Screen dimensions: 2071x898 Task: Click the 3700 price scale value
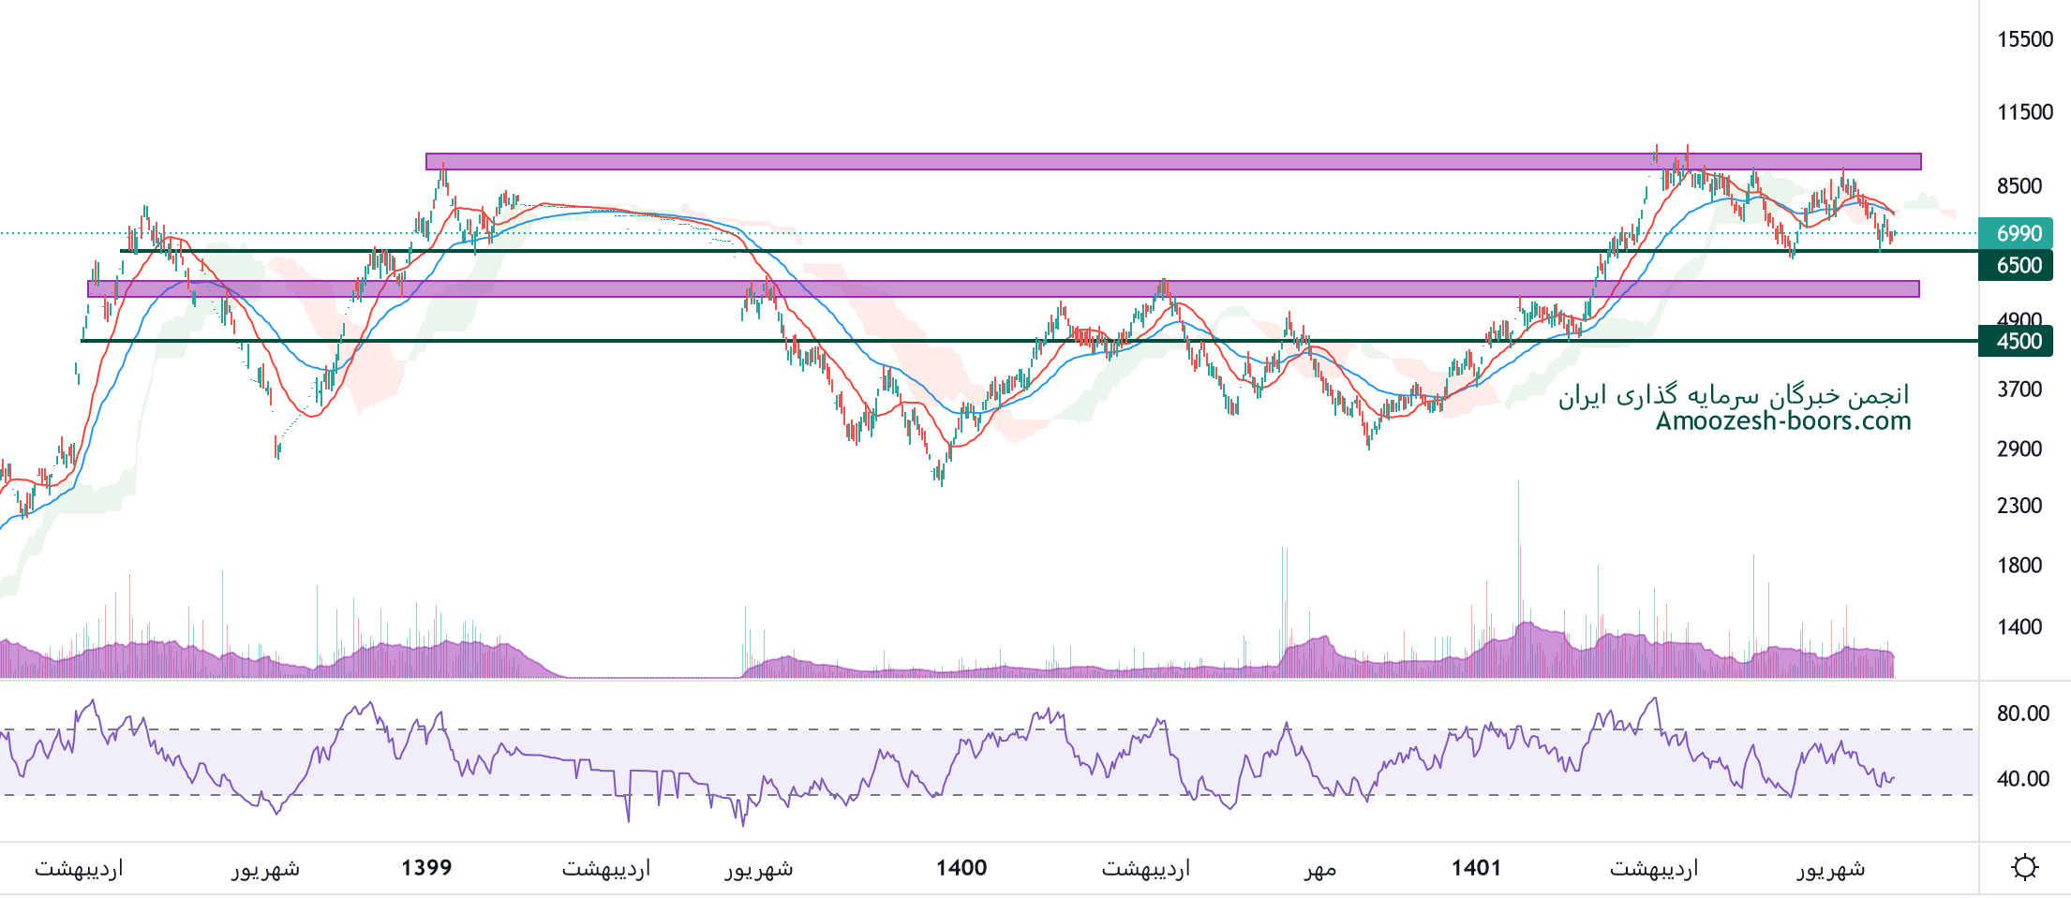pos(2019,390)
